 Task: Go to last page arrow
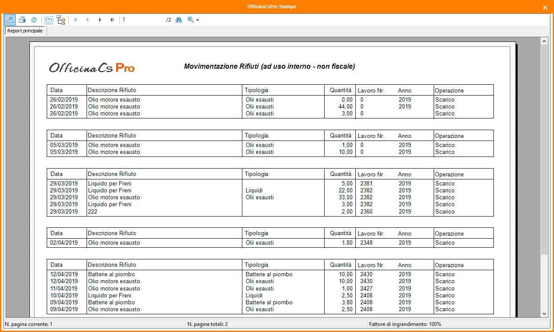pos(112,20)
